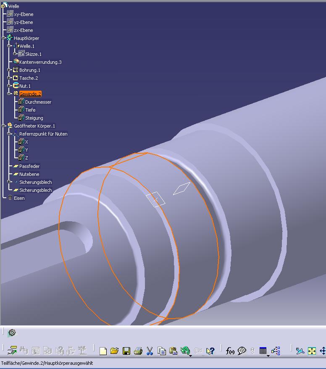Select the Nutebene plane
Viewport: 326px width, 369px height.
tap(29, 174)
